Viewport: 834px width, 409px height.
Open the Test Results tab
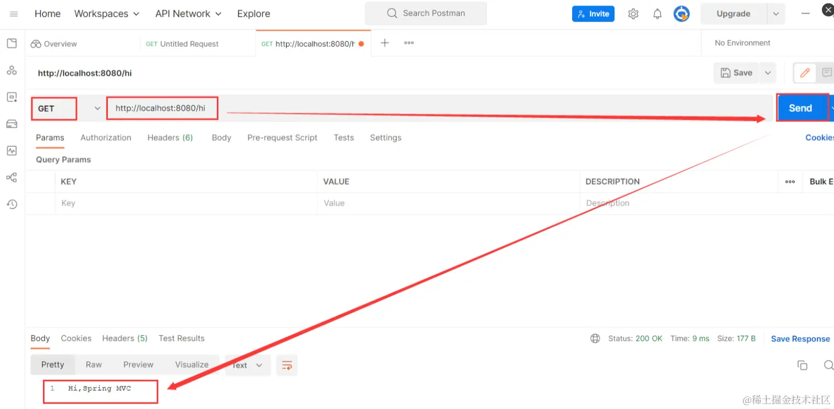pyautogui.click(x=182, y=339)
